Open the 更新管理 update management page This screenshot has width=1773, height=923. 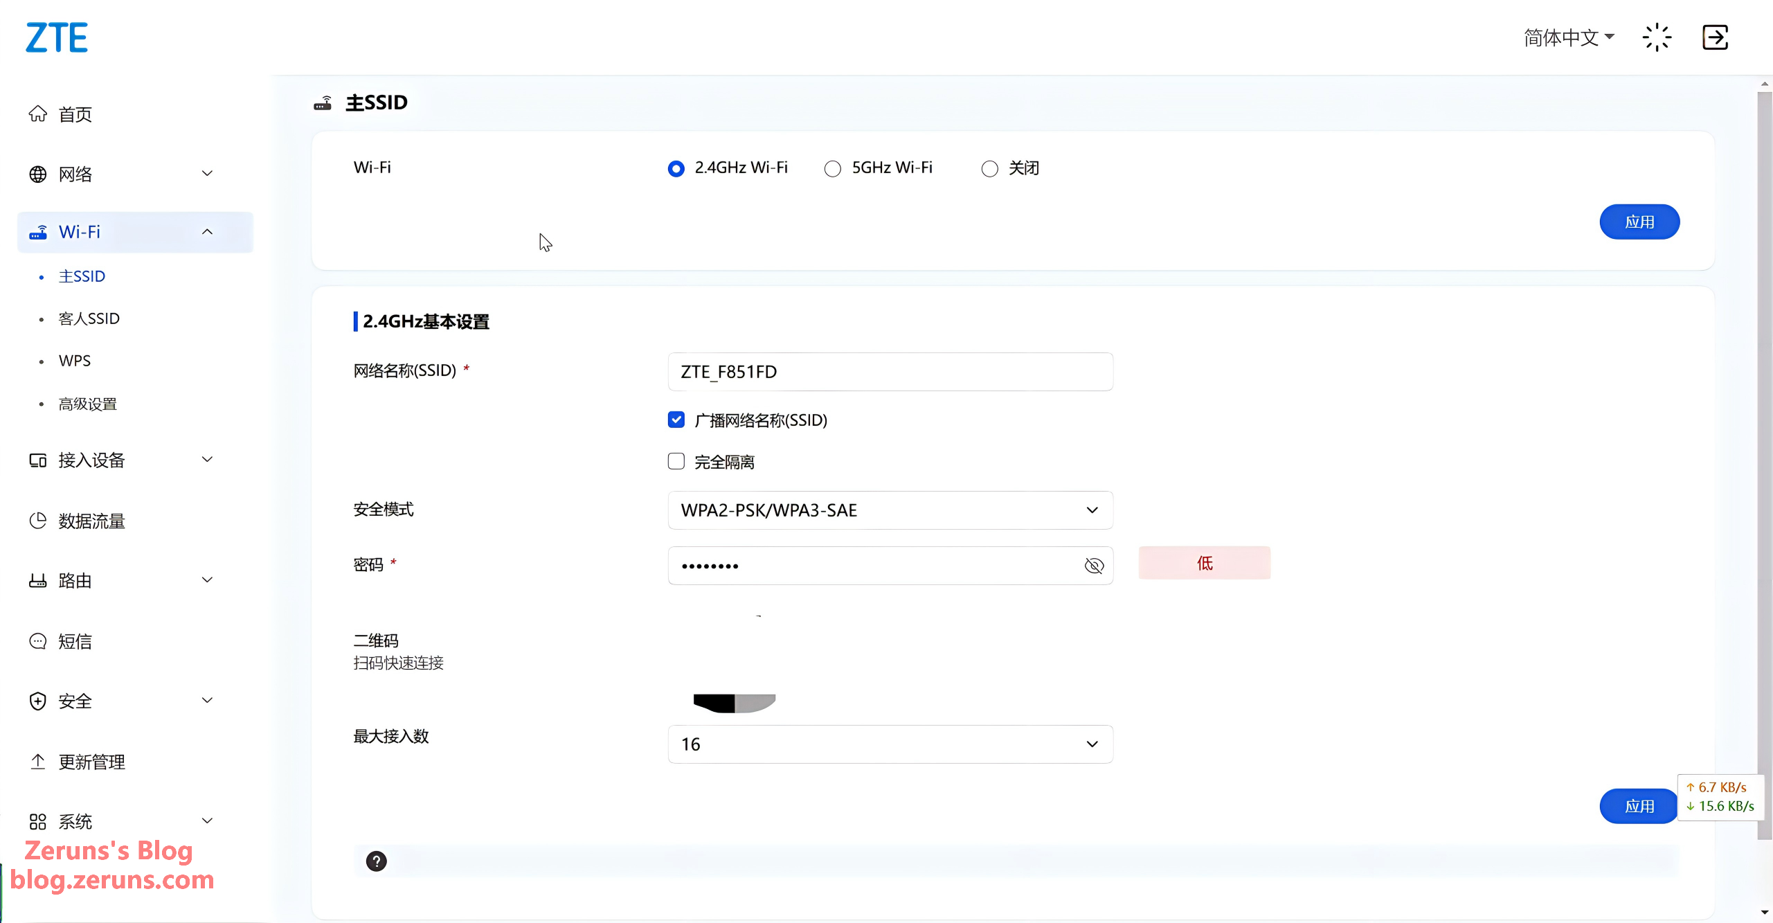click(x=91, y=762)
